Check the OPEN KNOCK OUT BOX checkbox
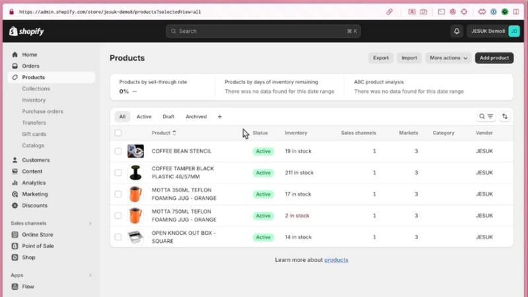 tap(118, 237)
